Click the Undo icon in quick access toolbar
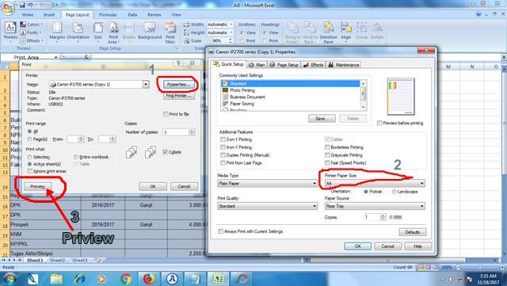The height and width of the screenshot is (286, 507). click(31, 5)
